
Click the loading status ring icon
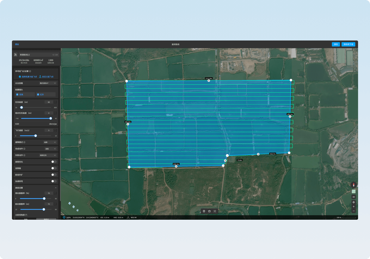coord(64,218)
